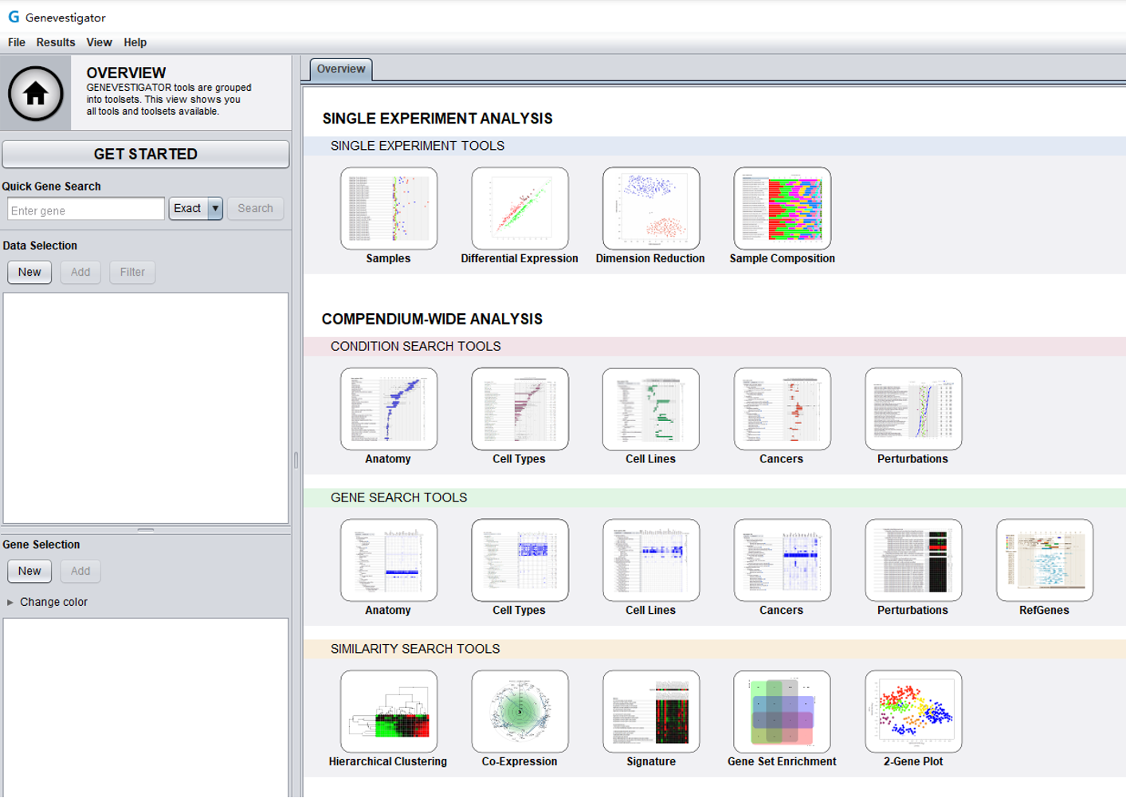Open Cell Types under Gene Search Tools
The image size is (1126, 798).
520,560
